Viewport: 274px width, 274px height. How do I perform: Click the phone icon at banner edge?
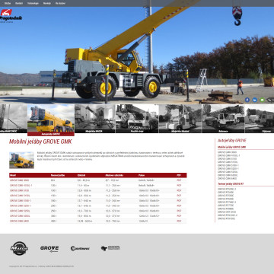click(x=269, y=100)
